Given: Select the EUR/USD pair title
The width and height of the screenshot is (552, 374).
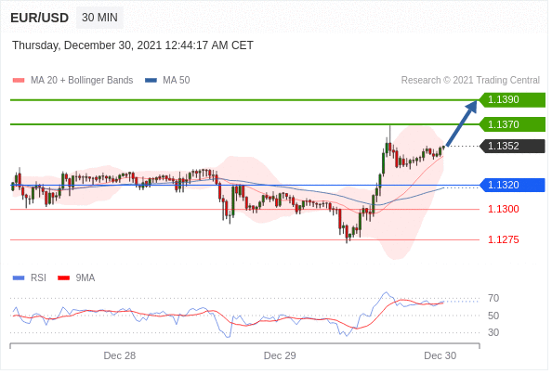Looking at the screenshot, I should coord(39,18).
